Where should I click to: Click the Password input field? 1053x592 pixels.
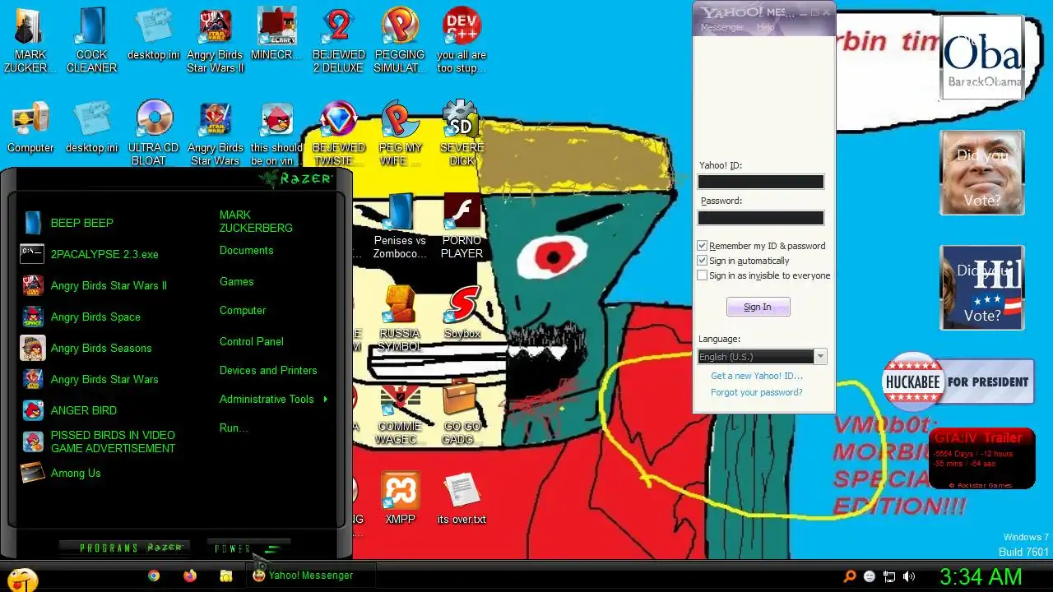click(760, 218)
